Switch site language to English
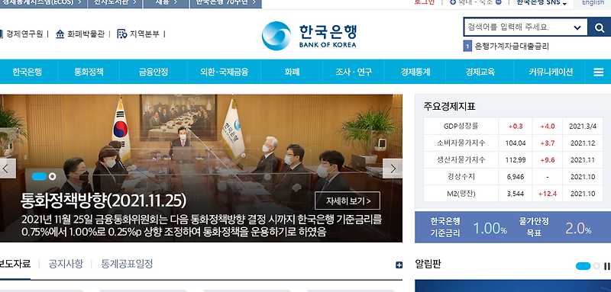This screenshot has width=611, height=292. point(593,3)
